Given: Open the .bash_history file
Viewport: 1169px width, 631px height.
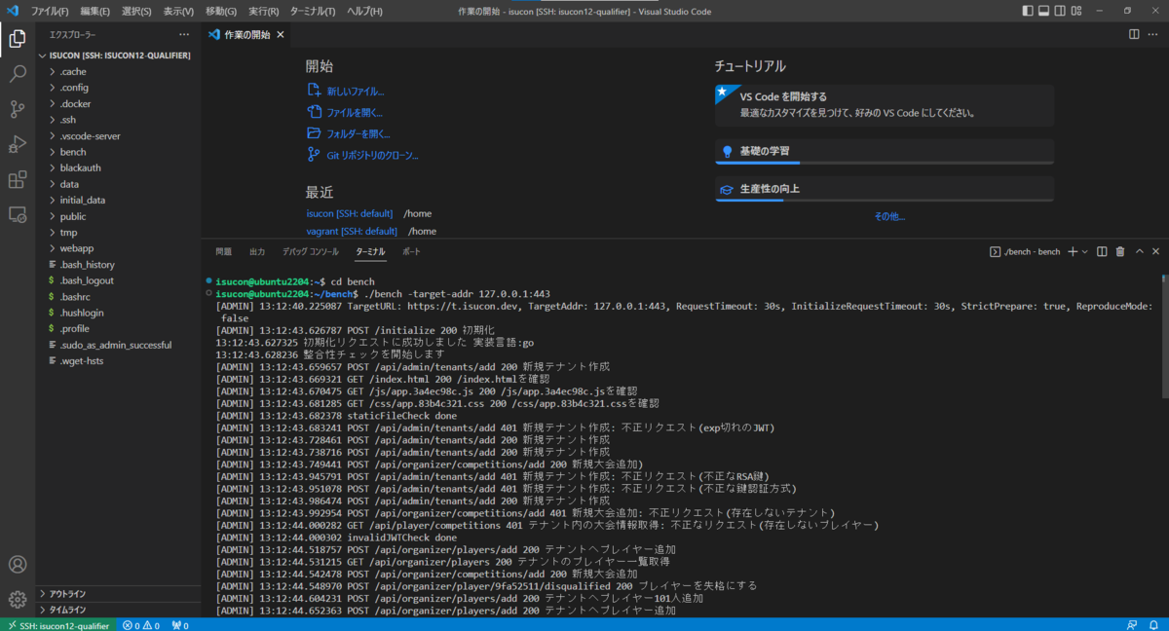Looking at the screenshot, I should [118, 265].
